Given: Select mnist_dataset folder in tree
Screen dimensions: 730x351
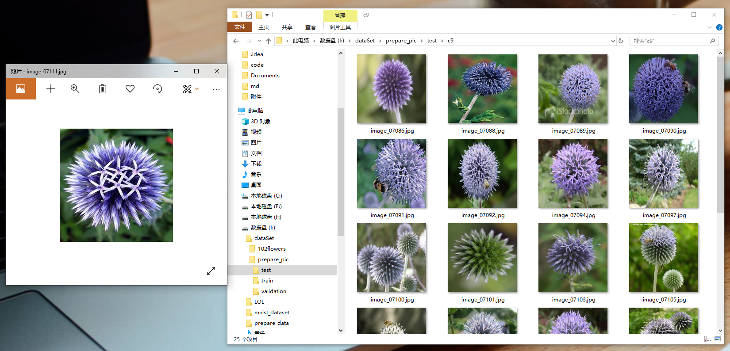Looking at the screenshot, I should (272, 313).
